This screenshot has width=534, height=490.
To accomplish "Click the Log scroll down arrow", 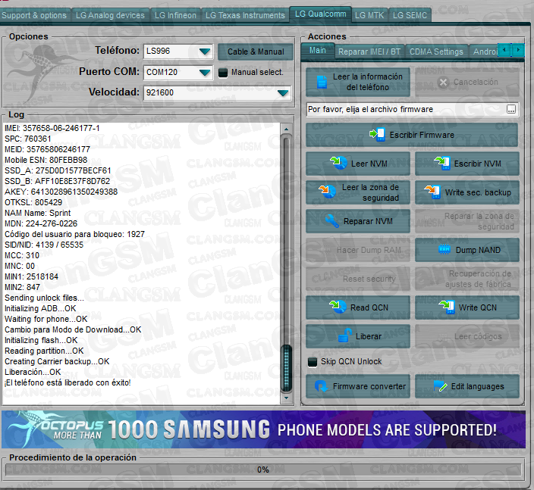I will [x=286, y=398].
